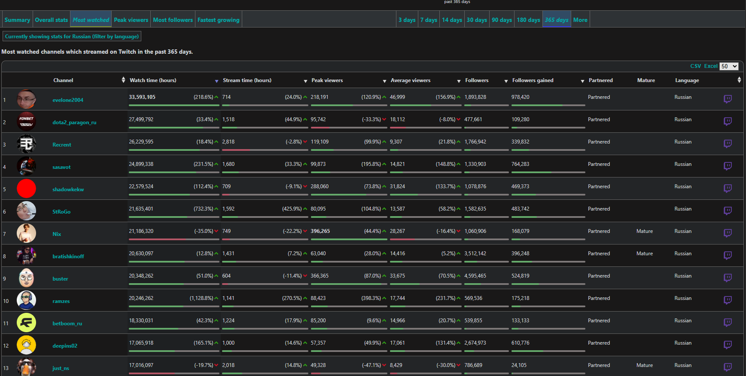Open shadowkekw channel link
Viewport: 746px width, 376px height.
tap(68, 190)
